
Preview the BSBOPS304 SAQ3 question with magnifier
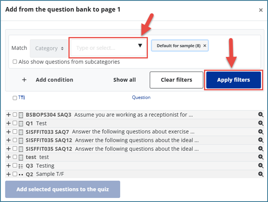261,115
